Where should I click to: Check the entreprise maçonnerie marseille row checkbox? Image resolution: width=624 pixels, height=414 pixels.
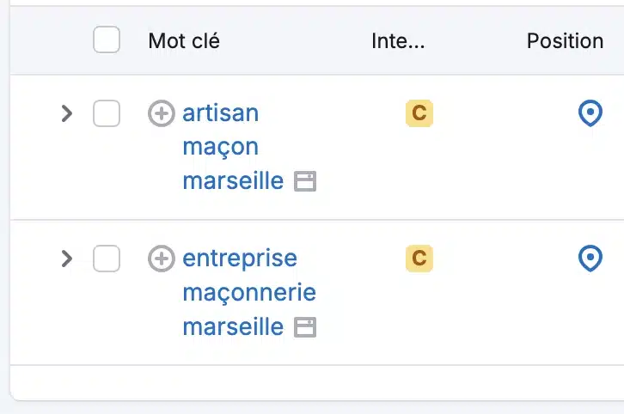[x=107, y=259]
